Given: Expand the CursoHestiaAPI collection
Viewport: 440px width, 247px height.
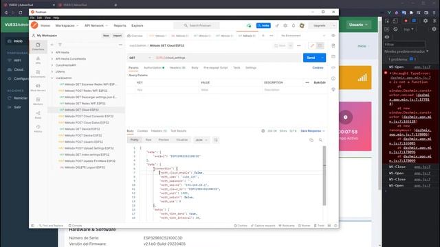Looking at the screenshot, I should coord(52,65).
